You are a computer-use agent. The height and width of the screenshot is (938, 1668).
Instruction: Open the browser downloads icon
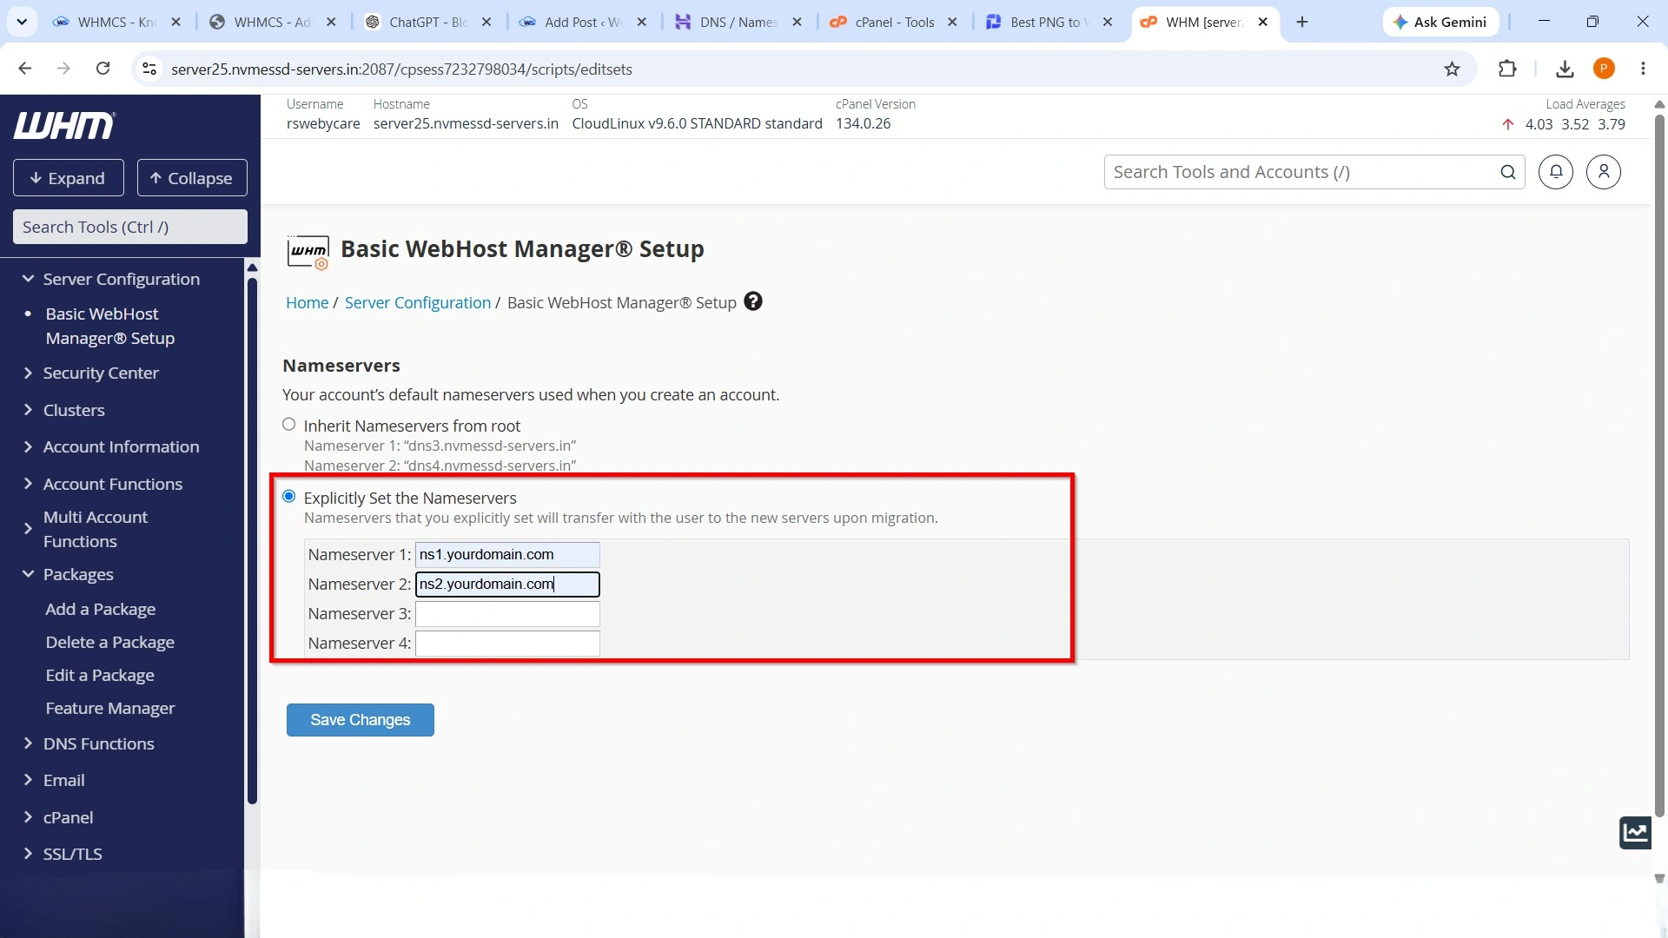click(1565, 69)
